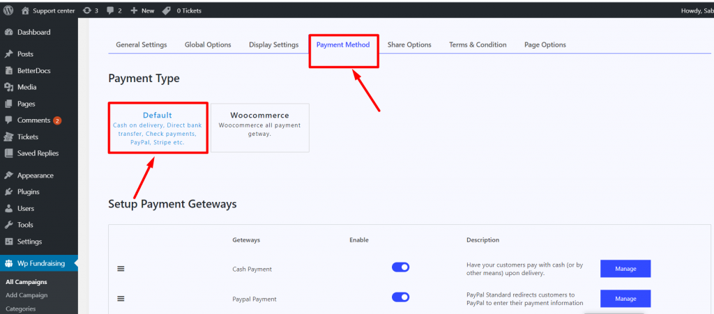Open Add Campaign submenu link
714x314 pixels.
(26, 295)
